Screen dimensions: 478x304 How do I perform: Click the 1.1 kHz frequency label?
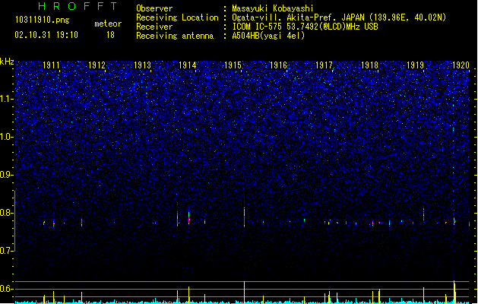[x=7, y=99]
